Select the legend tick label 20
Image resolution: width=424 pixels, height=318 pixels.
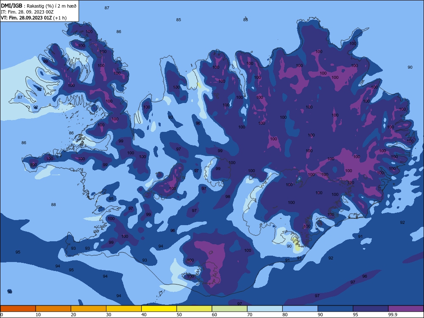[x=73, y=315]
